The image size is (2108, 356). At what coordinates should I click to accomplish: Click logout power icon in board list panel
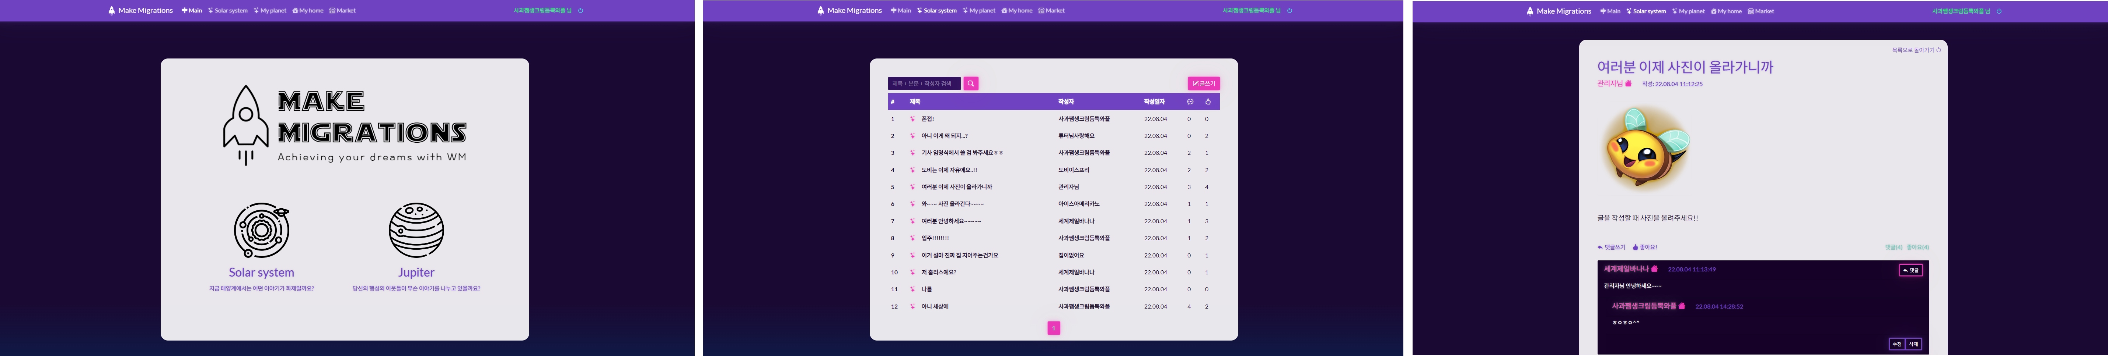pyautogui.click(x=1290, y=11)
